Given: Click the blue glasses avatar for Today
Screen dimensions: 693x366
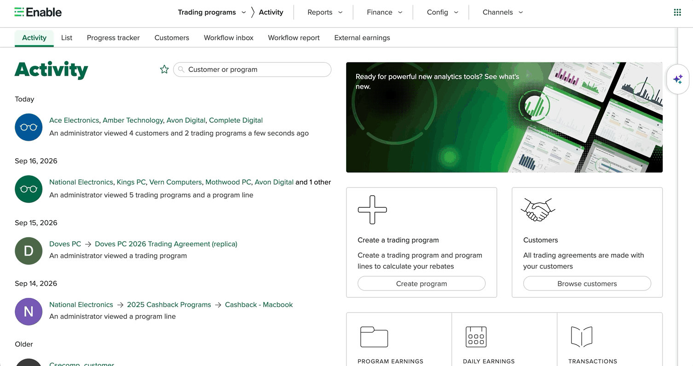Looking at the screenshot, I should (29, 127).
